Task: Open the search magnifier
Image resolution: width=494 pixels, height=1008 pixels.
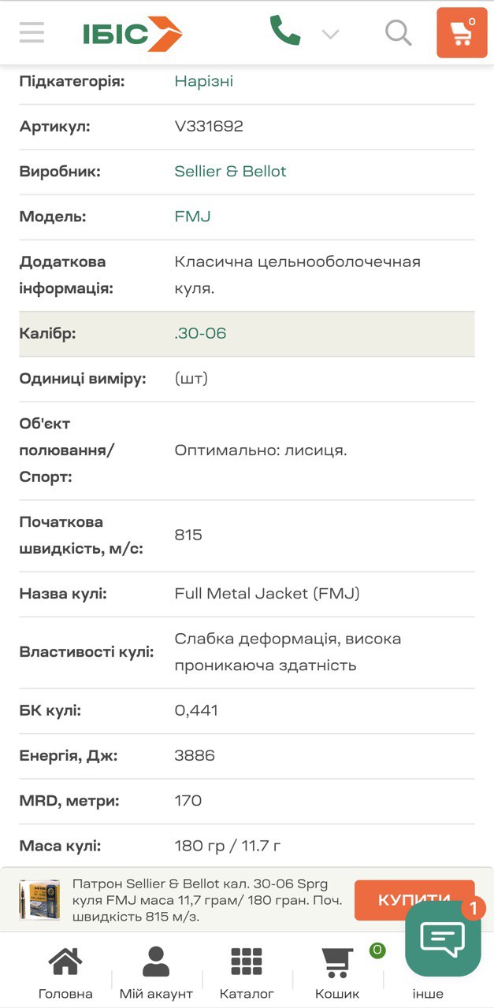Action: pyautogui.click(x=399, y=33)
